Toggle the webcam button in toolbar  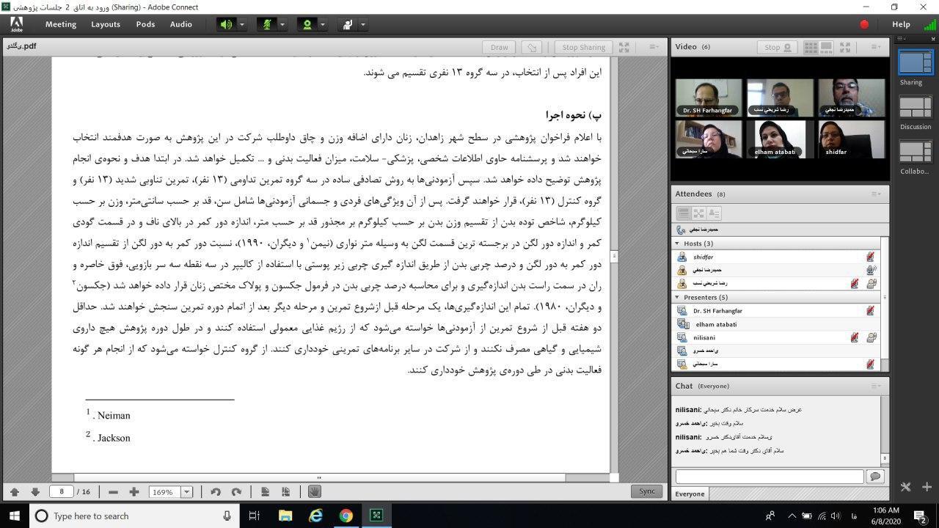[307, 24]
